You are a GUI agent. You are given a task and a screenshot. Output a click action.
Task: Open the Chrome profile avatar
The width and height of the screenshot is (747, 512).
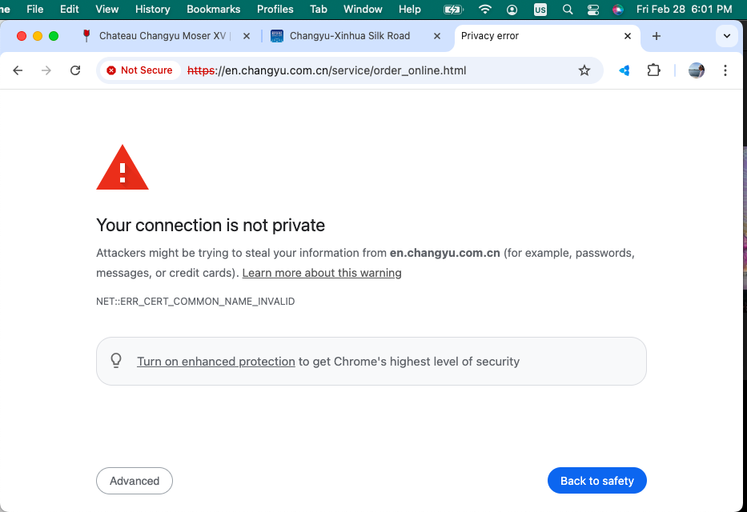(697, 70)
